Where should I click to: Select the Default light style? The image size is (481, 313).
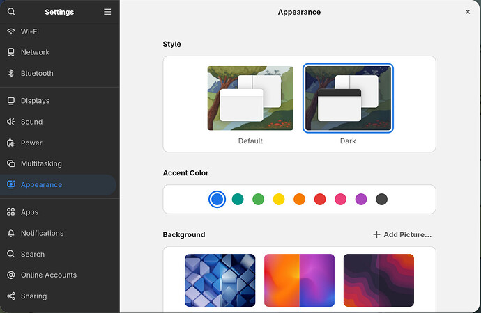pos(250,98)
